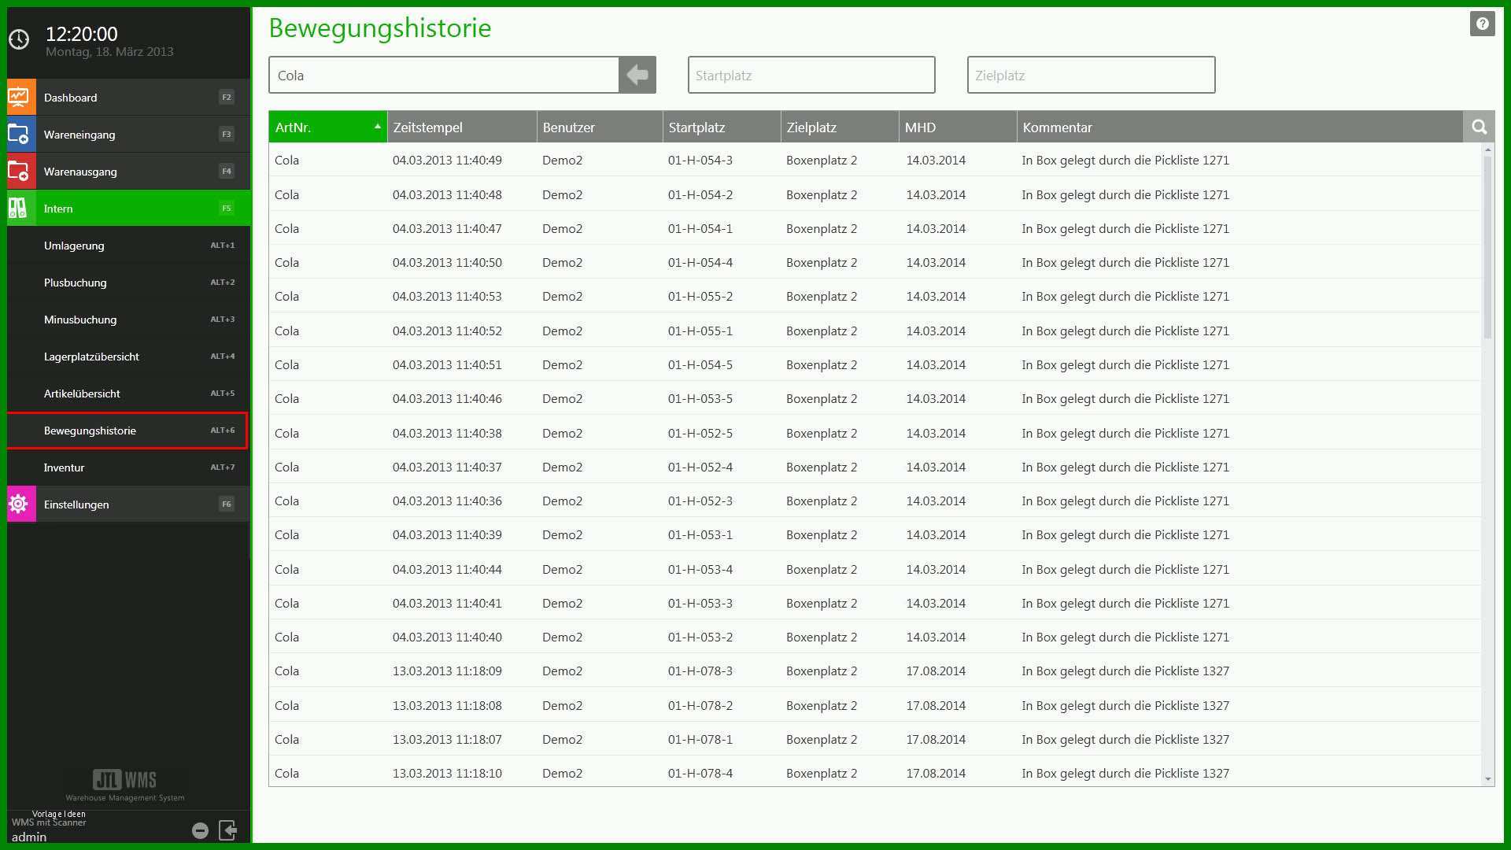Sort by Zeitstempel column header

point(462,127)
